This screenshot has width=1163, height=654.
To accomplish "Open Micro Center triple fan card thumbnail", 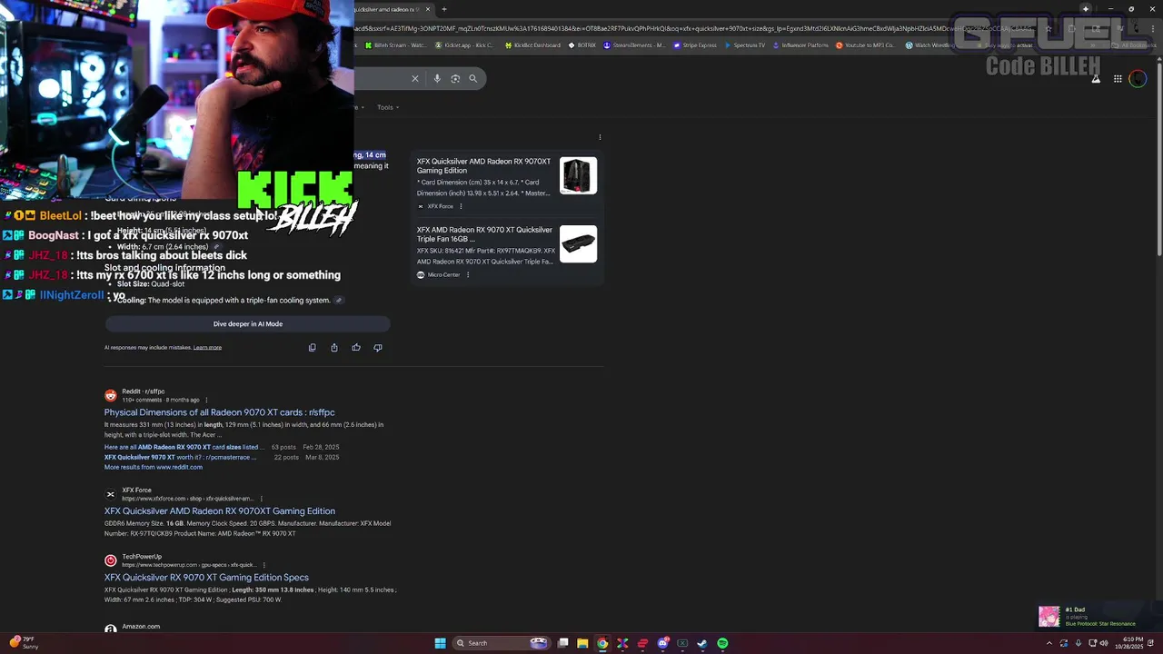I will (578, 243).
